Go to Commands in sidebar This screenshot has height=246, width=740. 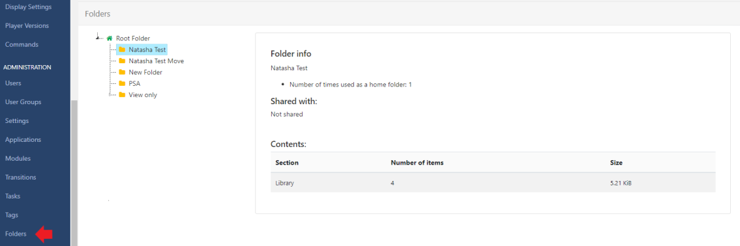pos(22,45)
